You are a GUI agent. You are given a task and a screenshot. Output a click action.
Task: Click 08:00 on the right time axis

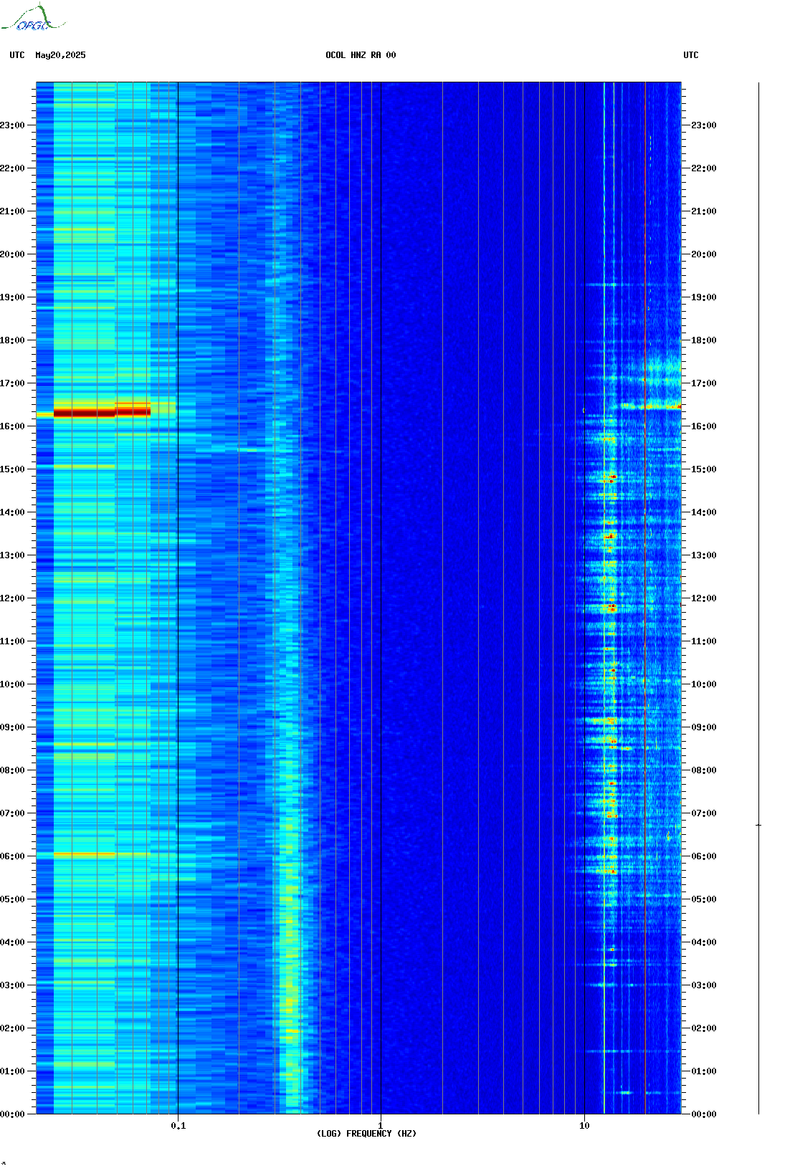point(704,770)
